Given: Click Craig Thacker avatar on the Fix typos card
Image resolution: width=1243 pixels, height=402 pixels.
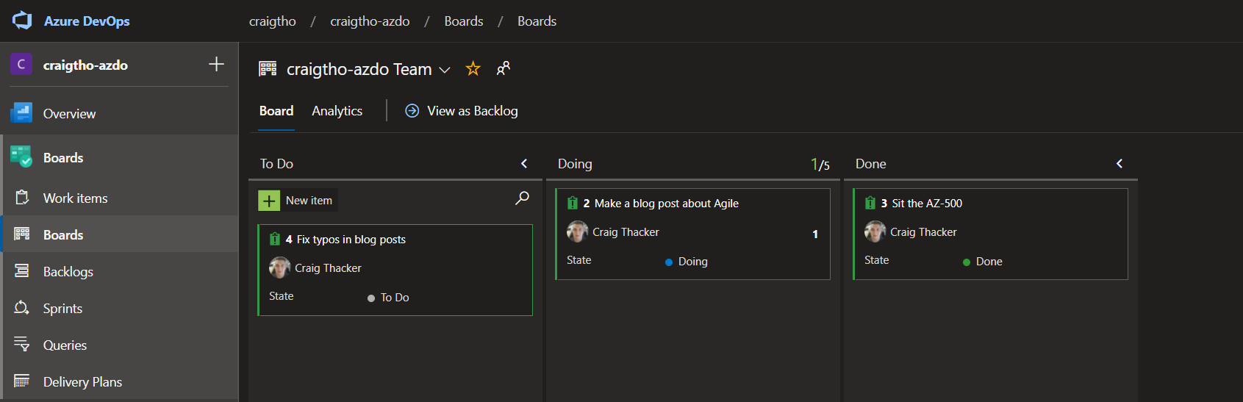Looking at the screenshot, I should [279, 268].
